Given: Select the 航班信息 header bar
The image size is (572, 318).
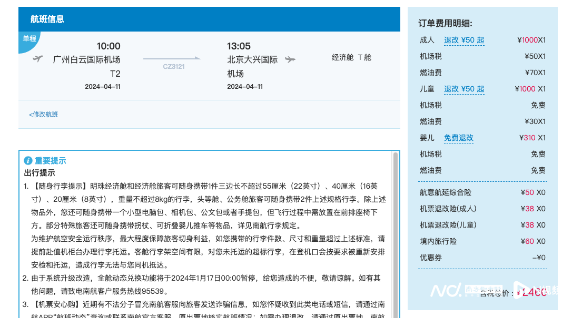Looking at the screenshot, I should (x=209, y=19).
